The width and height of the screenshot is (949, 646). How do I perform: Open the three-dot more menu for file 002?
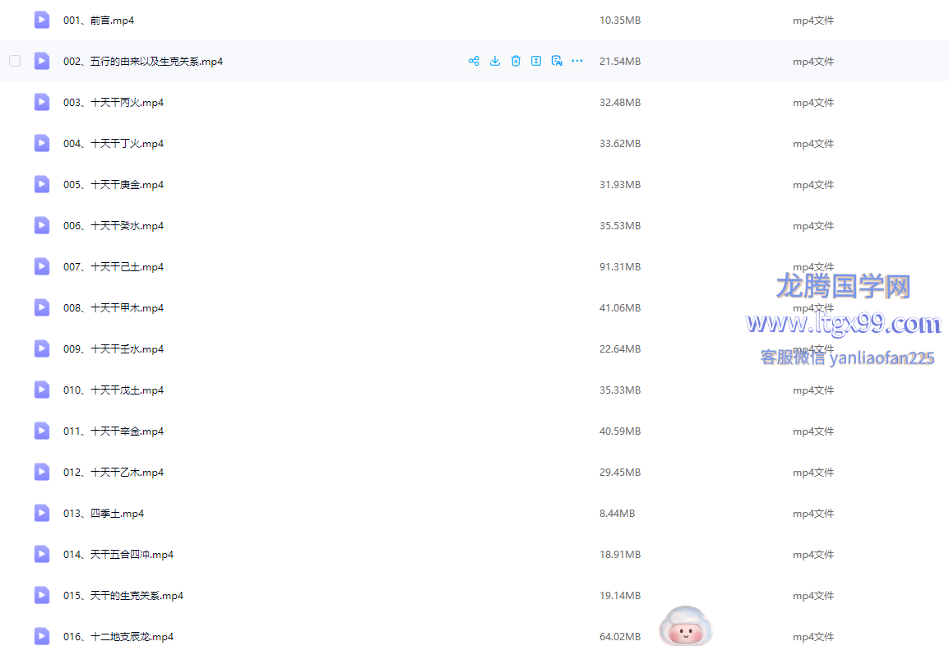point(577,61)
